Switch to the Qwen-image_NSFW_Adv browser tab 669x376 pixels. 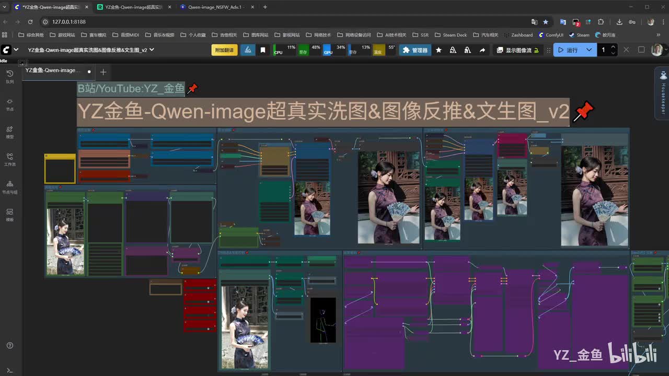click(x=217, y=7)
